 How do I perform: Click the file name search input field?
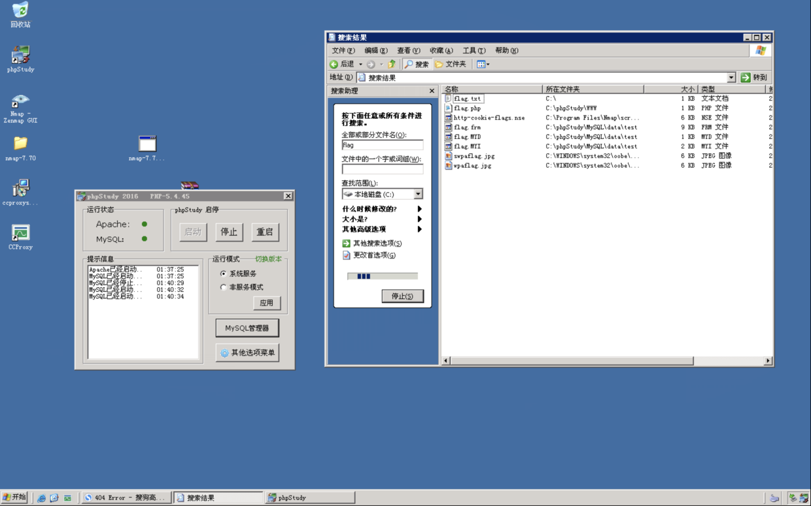[382, 145]
